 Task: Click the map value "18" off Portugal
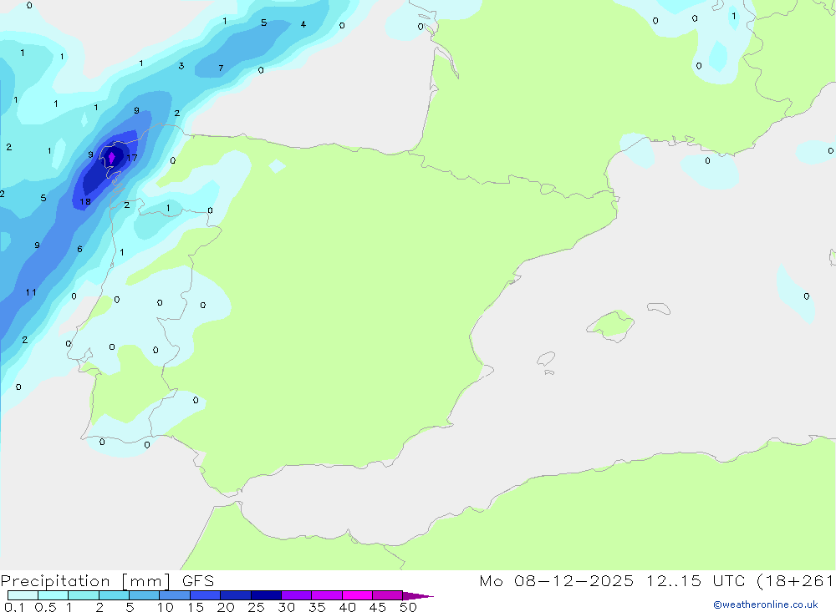click(84, 201)
